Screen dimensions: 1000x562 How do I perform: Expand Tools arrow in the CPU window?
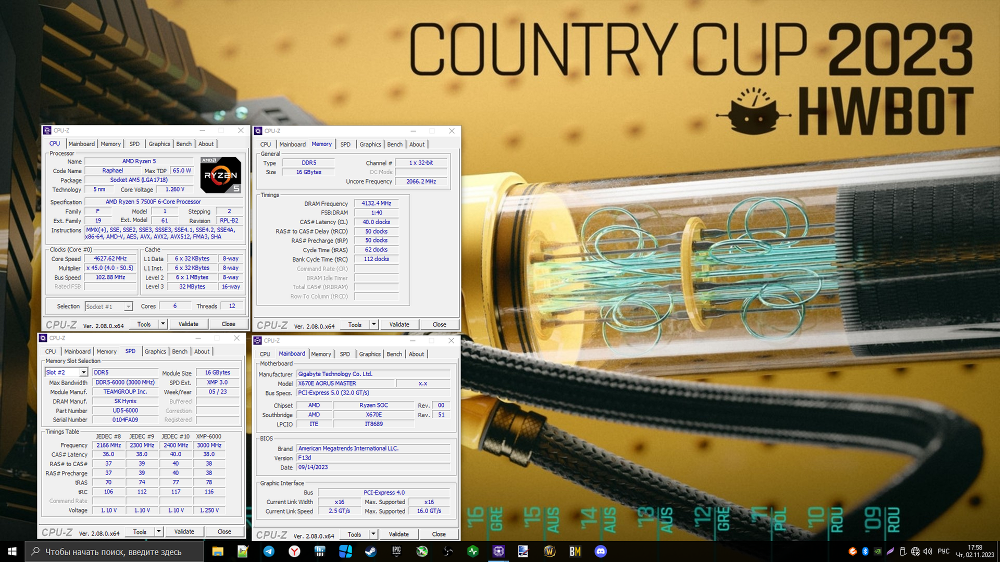pyautogui.click(x=162, y=324)
